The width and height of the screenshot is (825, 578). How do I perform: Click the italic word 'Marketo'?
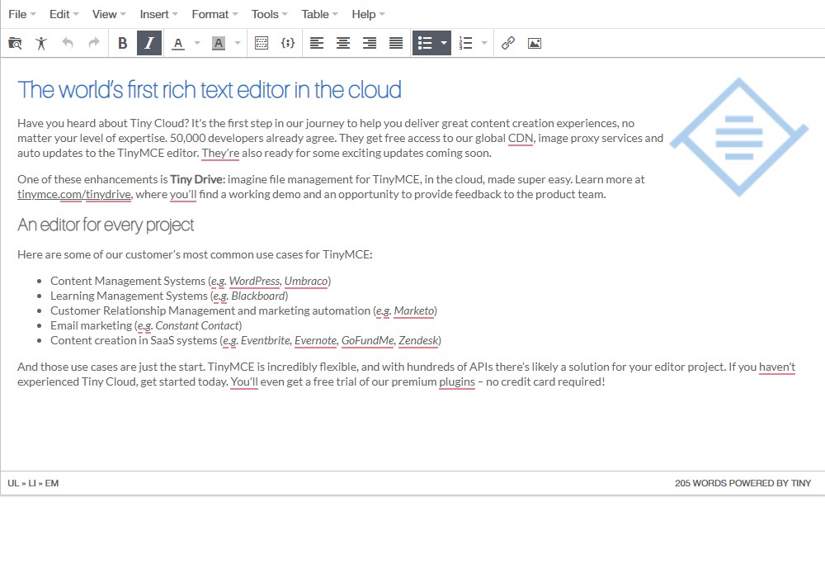(x=413, y=310)
